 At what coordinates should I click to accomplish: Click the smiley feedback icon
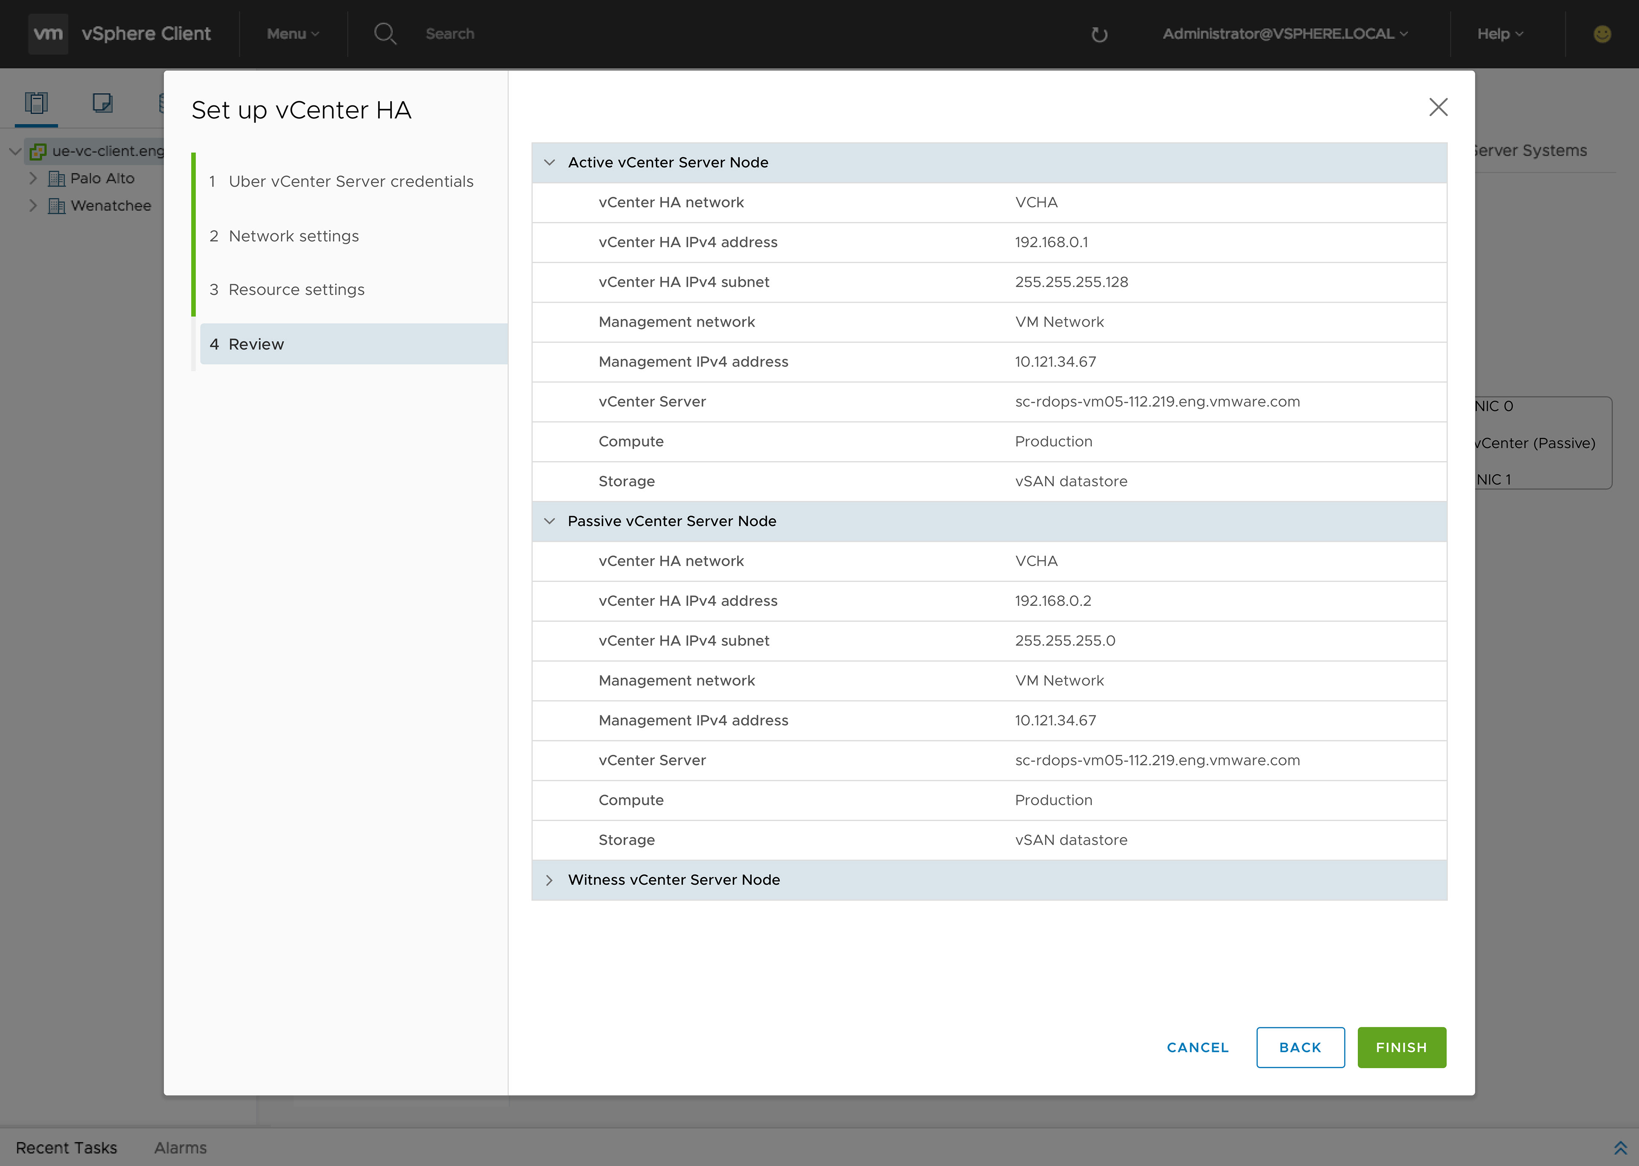[x=1602, y=34]
